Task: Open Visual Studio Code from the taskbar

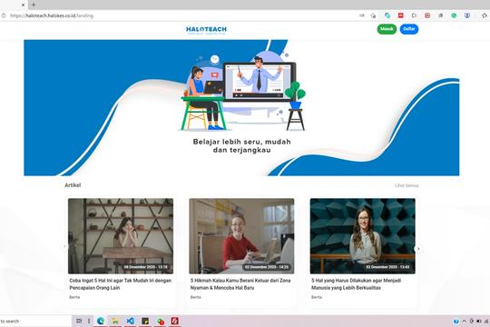Action: (x=131, y=321)
